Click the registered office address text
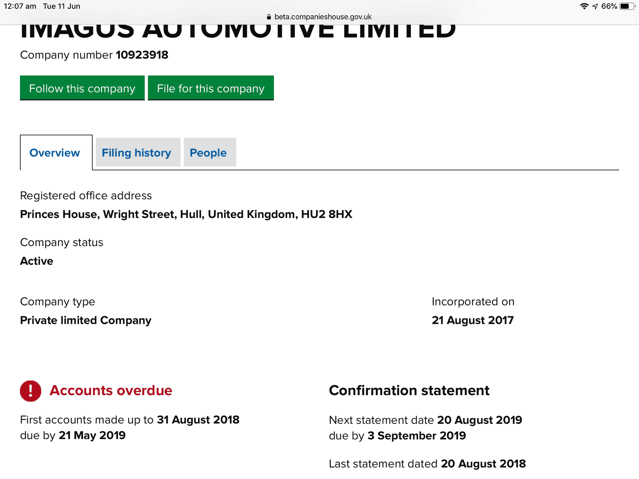 click(186, 214)
